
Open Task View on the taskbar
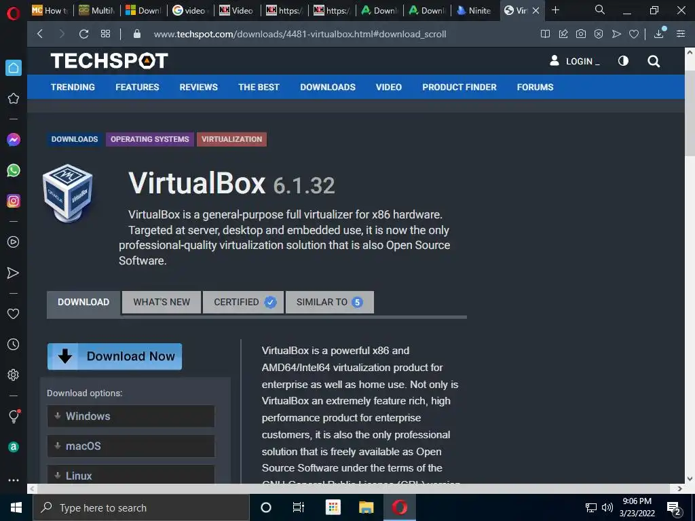click(299, 507)
